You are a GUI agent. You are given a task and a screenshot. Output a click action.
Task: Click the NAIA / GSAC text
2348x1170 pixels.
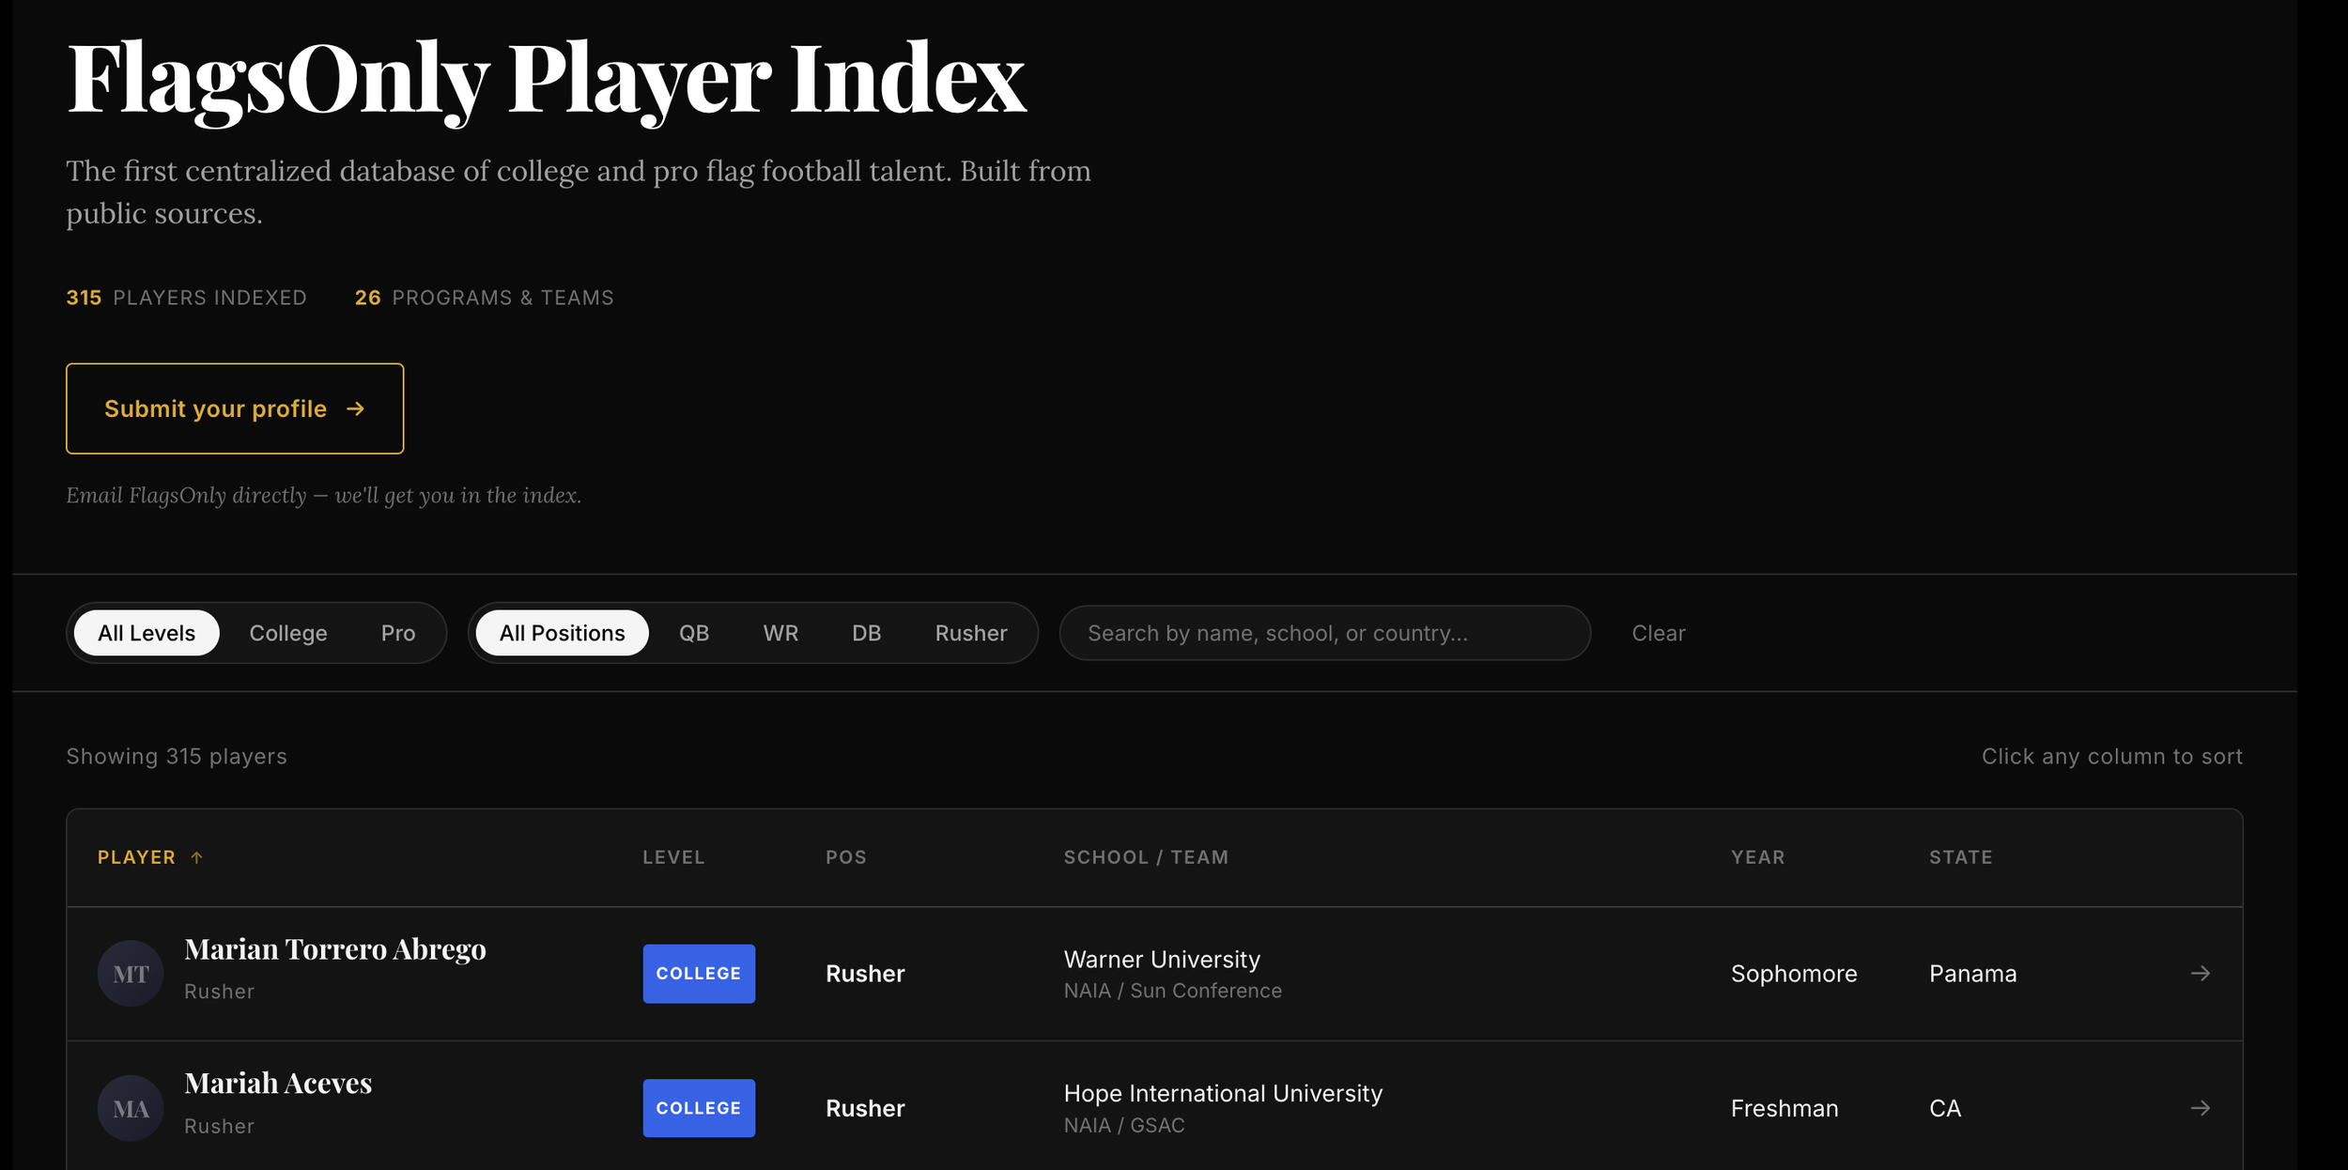[1124, 1125]
